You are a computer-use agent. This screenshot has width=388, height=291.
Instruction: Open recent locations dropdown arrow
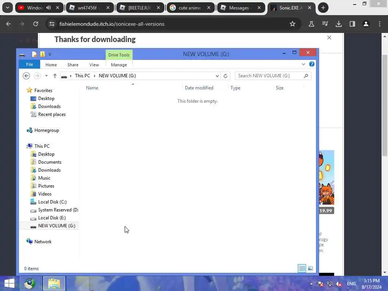tap(46, 76)
